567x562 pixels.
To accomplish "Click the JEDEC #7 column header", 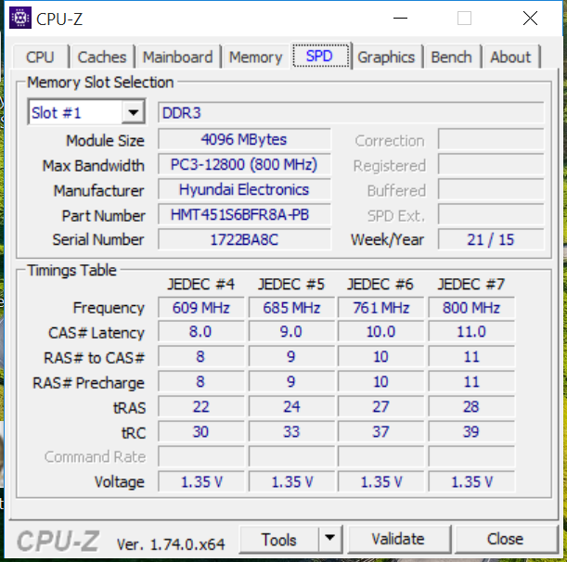I will (x=471, y=284).
